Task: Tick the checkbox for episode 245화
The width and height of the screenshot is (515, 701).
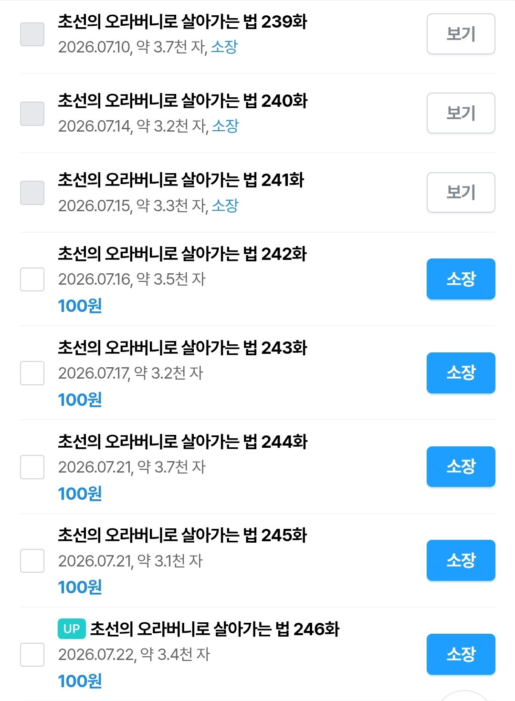Action: (x=32, y=561)
